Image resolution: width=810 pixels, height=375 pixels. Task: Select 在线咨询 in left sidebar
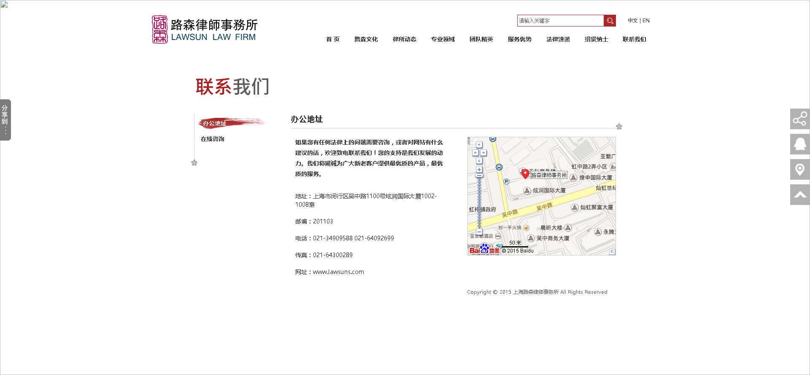pyautogui.click(x=213, y=139)
